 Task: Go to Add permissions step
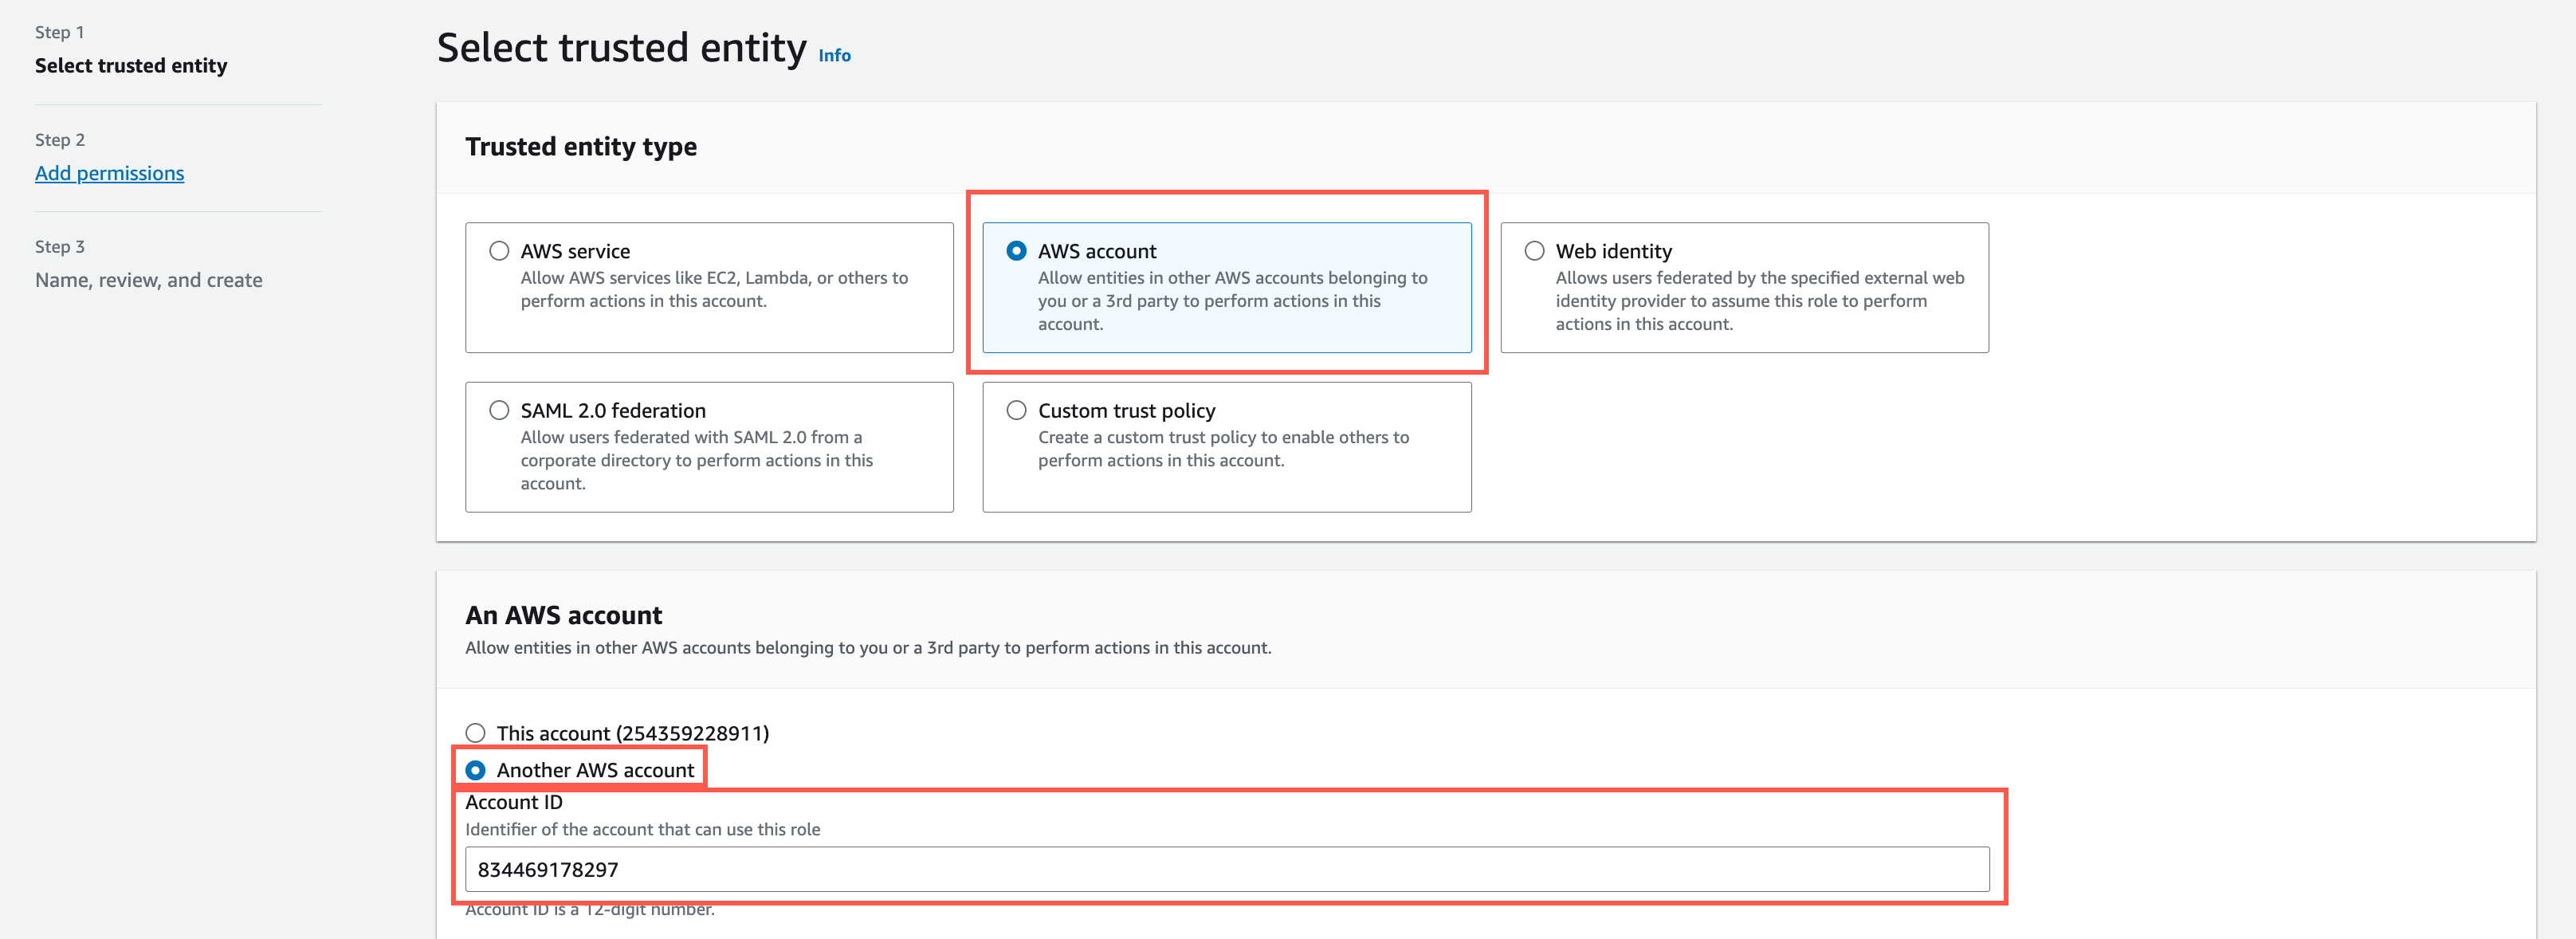[x=109, y=173]
